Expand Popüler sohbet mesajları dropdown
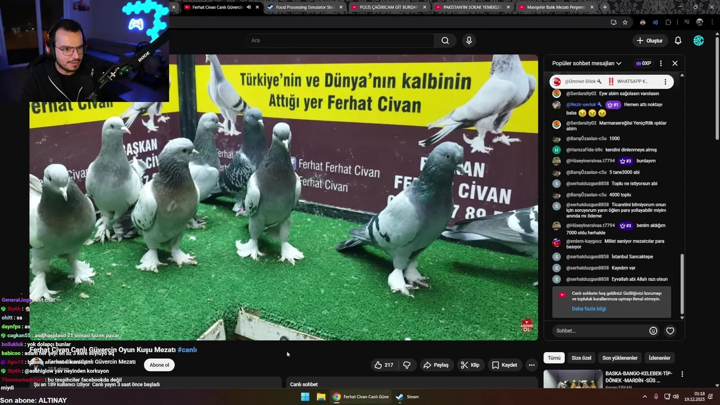This screenshot has width=720, height=405. tap(587, 64)
